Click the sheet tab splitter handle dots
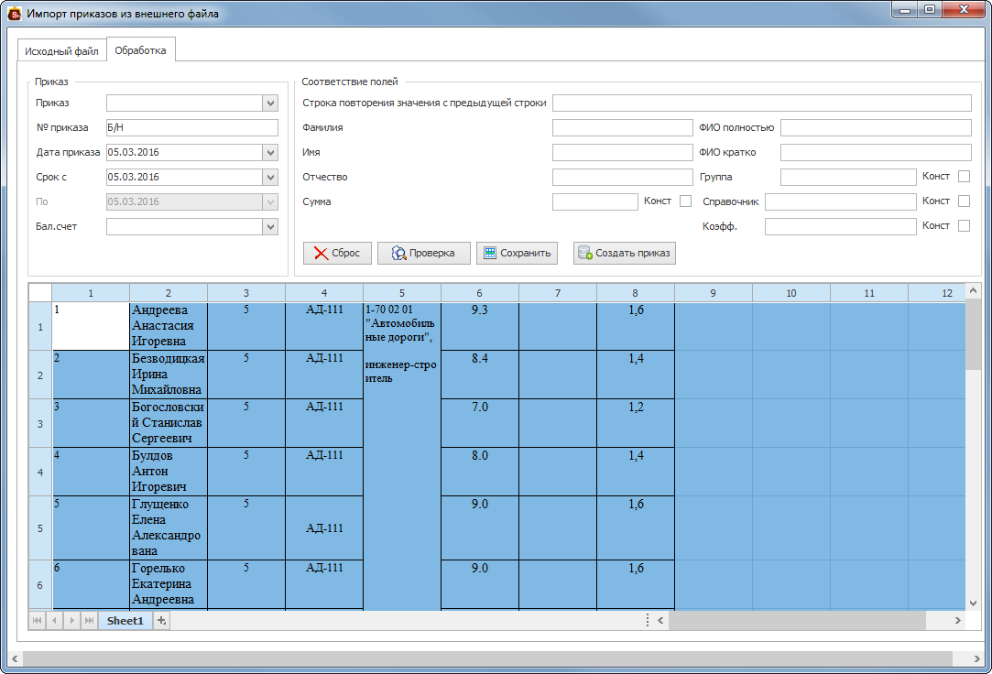Viewport: 992px width, 674px height. point(648,621)
